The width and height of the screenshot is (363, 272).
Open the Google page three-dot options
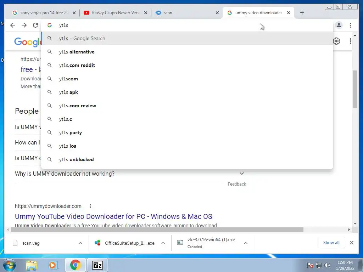pos(351,41)
